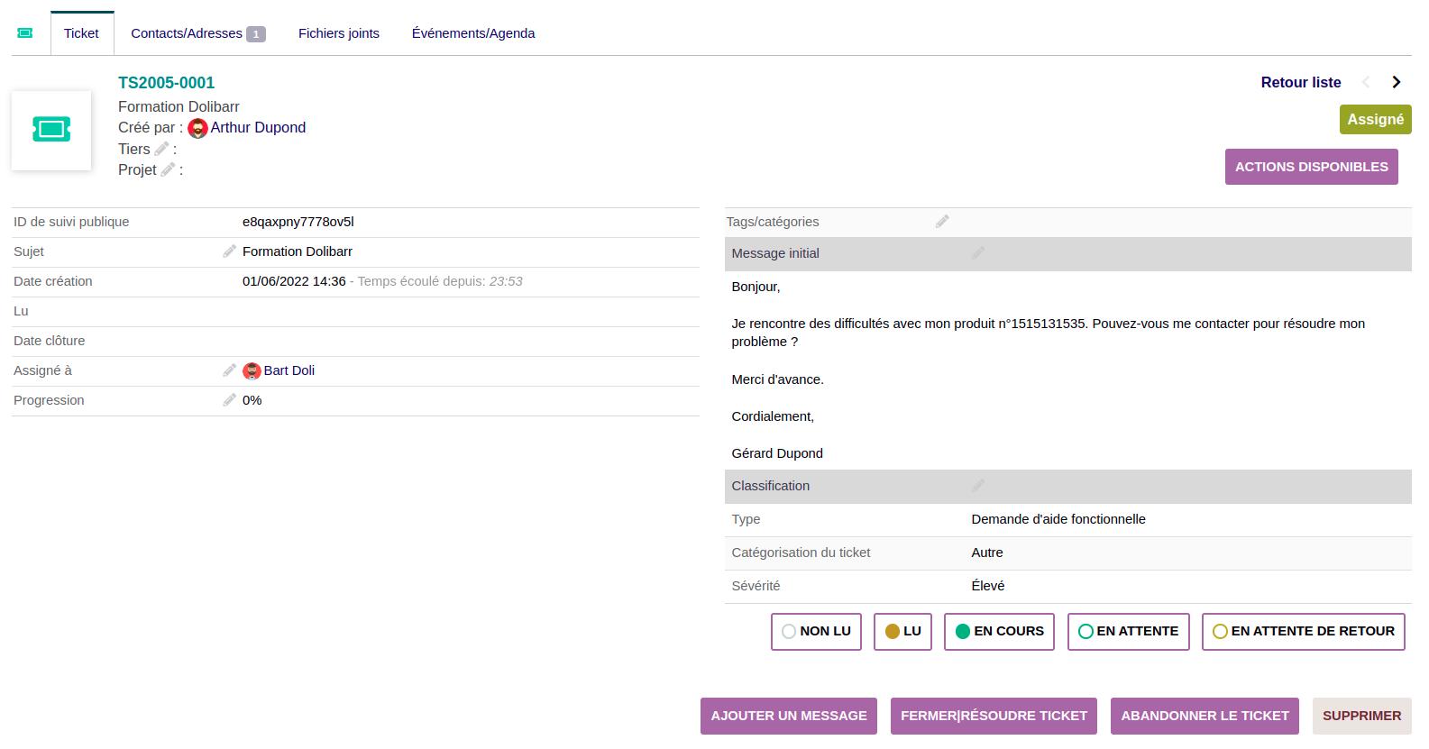
Task: Click the faded pencil on Classification header
Action: coord(978,486)
